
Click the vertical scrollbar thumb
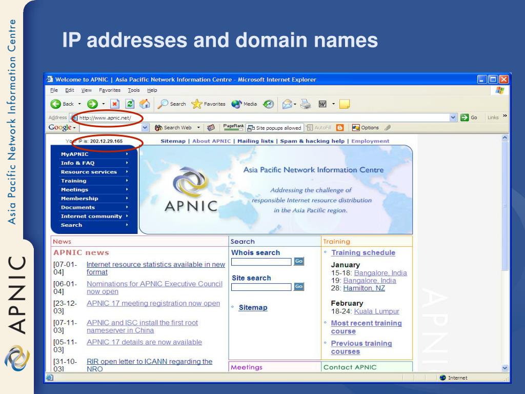pos(505,205)
